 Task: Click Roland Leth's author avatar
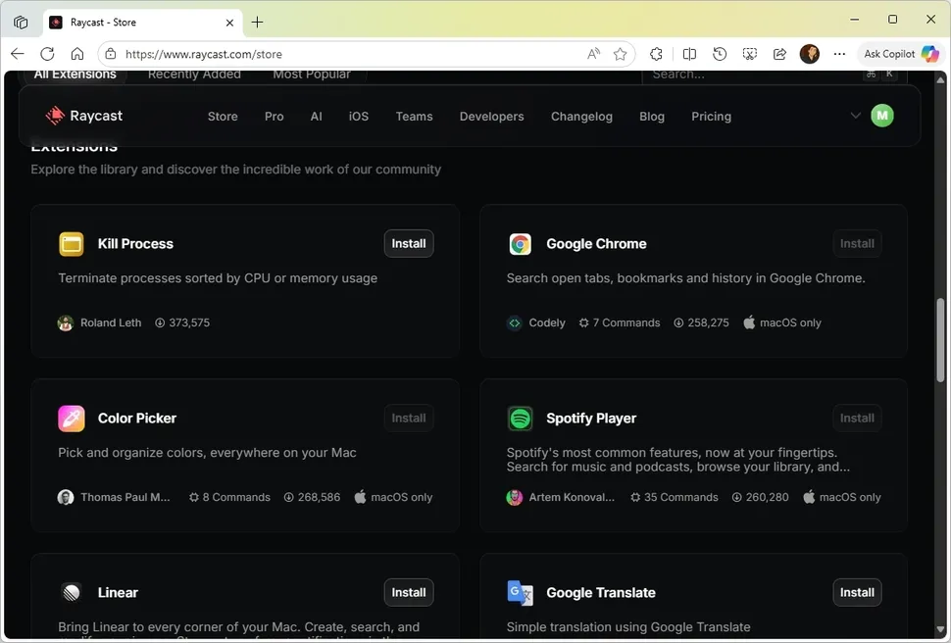point(65,321)
